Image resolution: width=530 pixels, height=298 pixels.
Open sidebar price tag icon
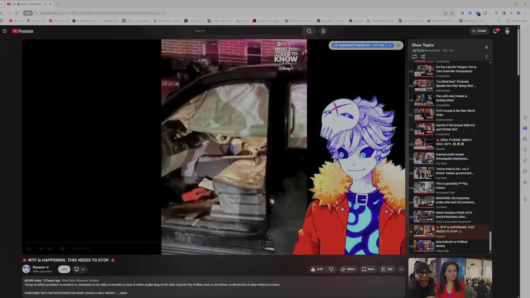525,161
